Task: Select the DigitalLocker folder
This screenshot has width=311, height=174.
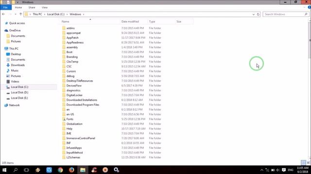Action: (74, 95)
